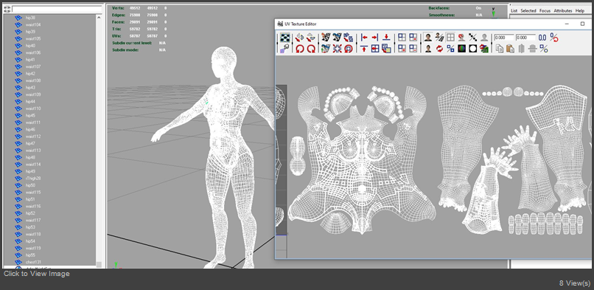Click the blue percent icon beside Paste V

[544, 49]
